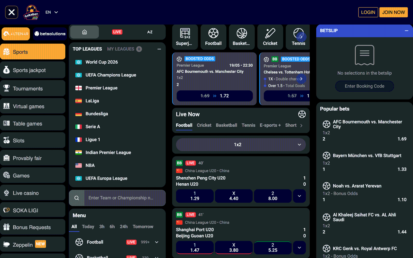
Task: Add Bayern München 1.33 popular bet
Action: (364, 162)
